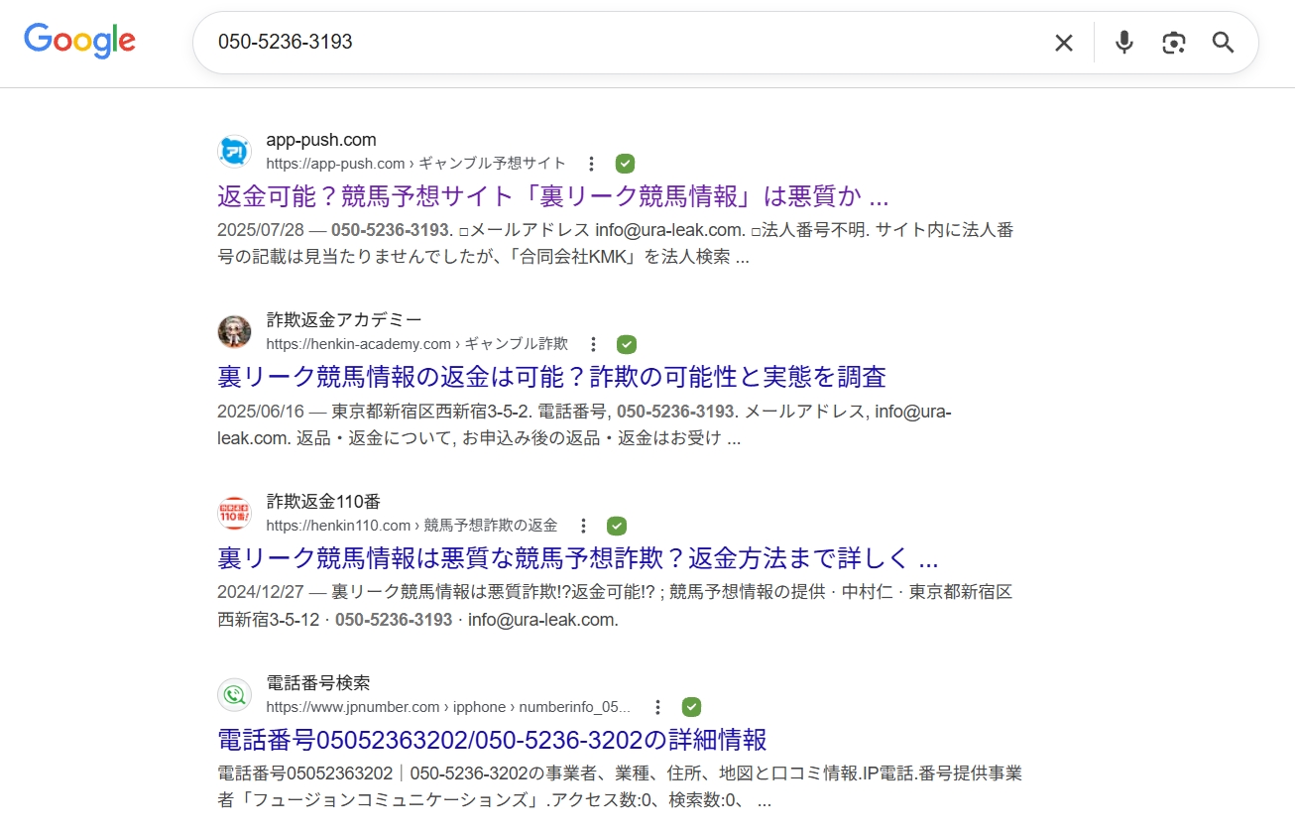This screenshot has height=832, width=1295.
Task: Open the 返金可能？競馬予想サイト result link
Action: pos(552,195)
